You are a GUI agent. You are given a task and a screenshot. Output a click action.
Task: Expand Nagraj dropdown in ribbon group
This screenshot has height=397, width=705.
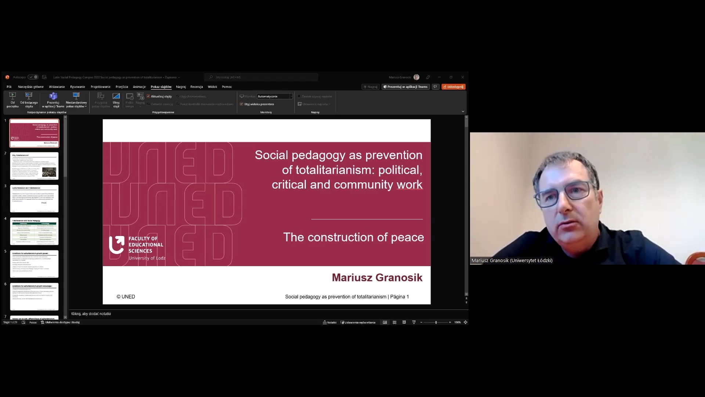tap(140, 107)
